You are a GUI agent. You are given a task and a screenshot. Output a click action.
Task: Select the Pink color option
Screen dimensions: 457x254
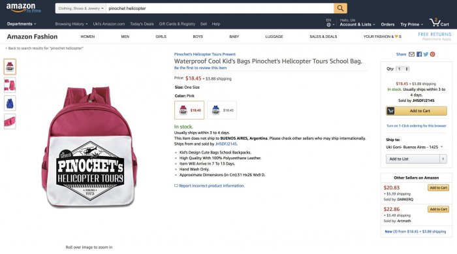pyautogui.click(x=189, y=110)
